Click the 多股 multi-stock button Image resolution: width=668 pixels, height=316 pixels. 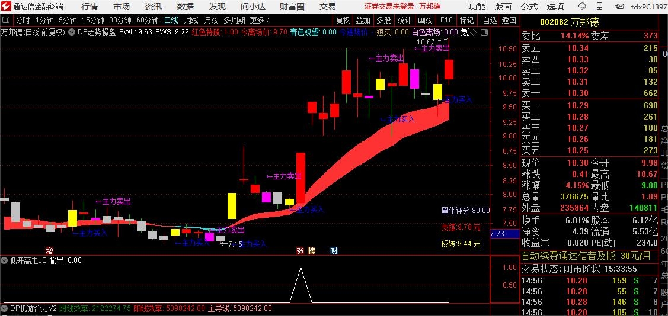383,20
